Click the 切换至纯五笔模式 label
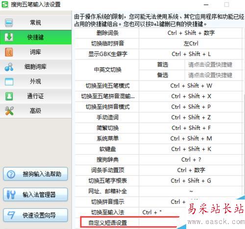The width and height of the screenshot is (245, 229). pos(107,86)
